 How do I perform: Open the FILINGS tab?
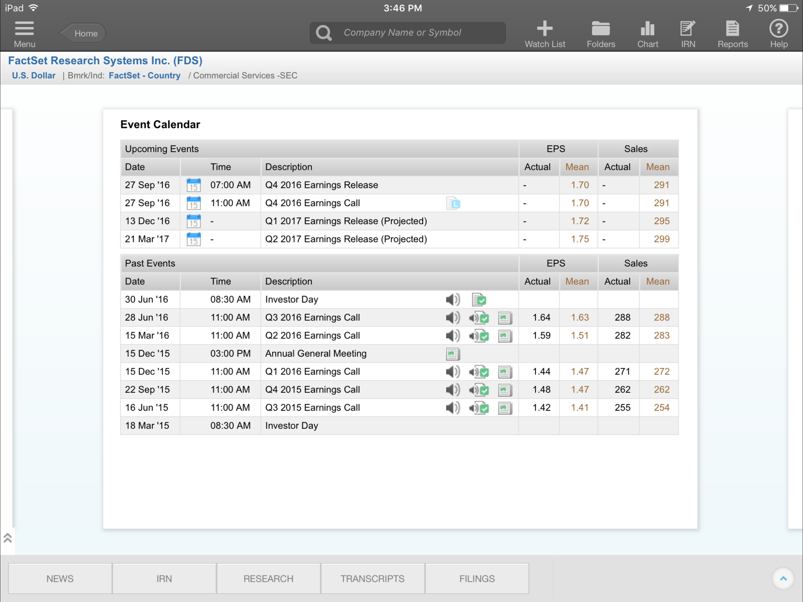pos(477,578)
